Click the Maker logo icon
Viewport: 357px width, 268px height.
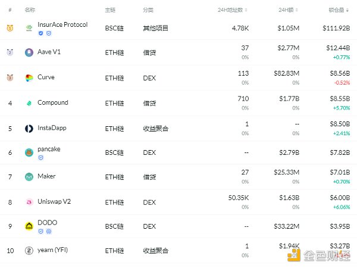29,177
